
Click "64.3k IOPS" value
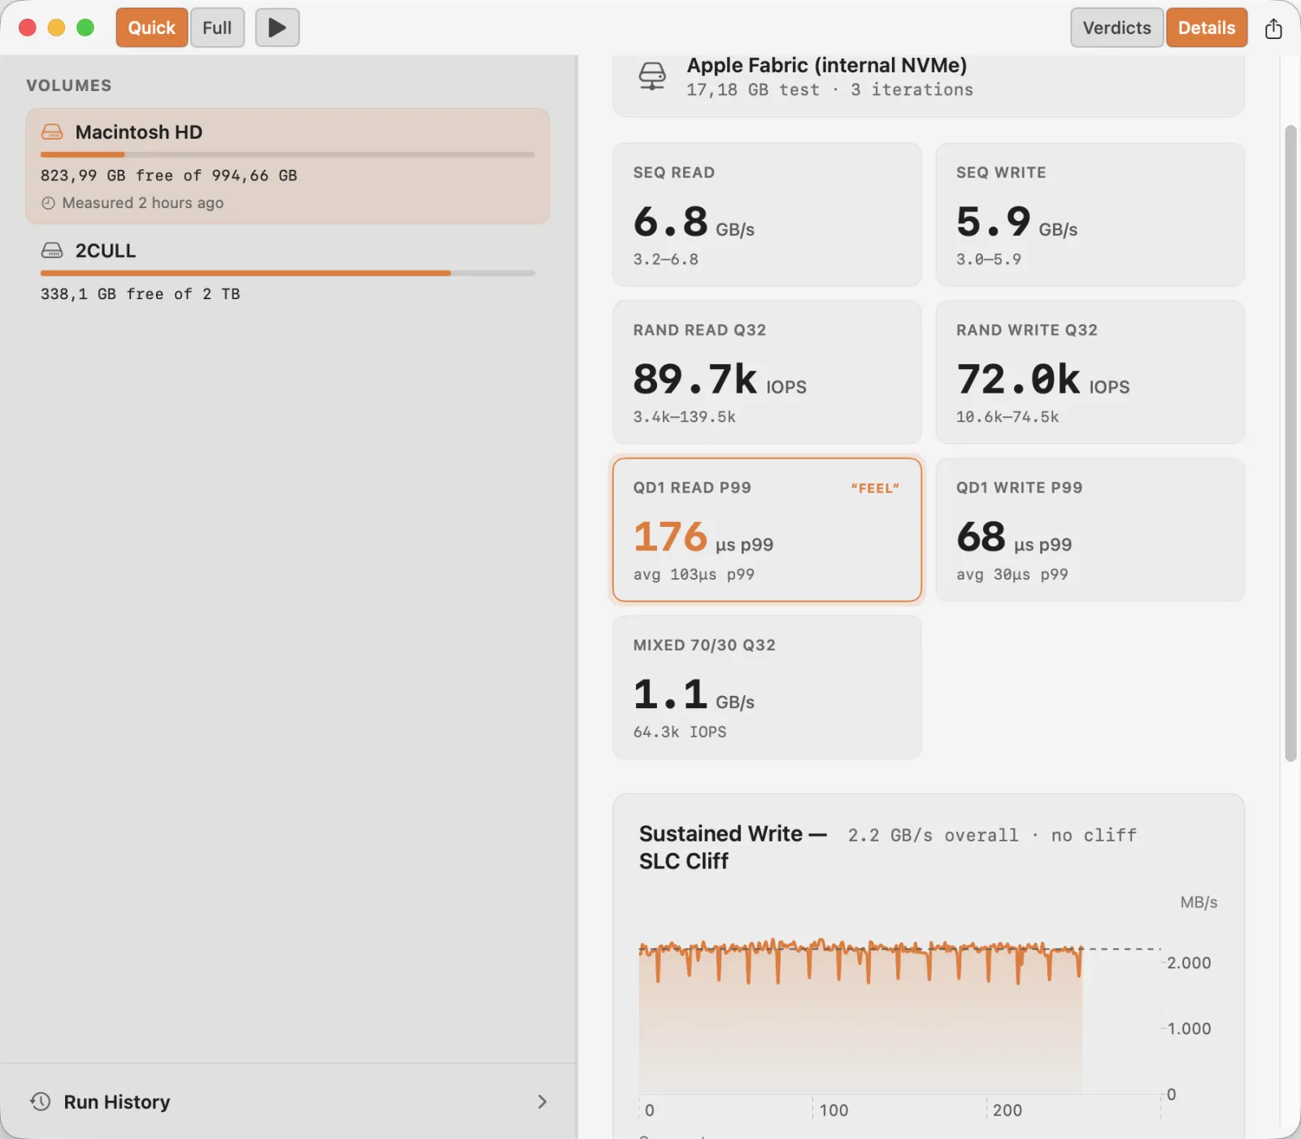click(x=680, y=732)
